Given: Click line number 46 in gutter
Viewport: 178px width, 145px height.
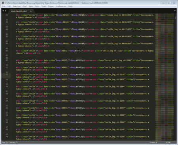Looking at the screenshot, I should tap(7, 51).
